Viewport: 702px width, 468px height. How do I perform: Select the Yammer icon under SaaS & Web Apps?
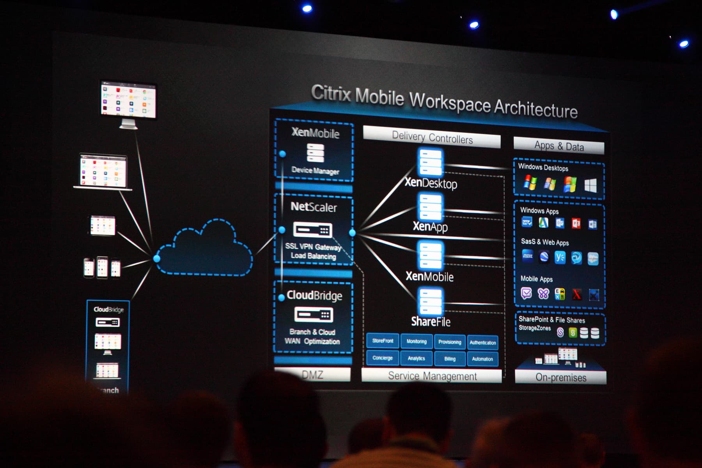point(560,257)
